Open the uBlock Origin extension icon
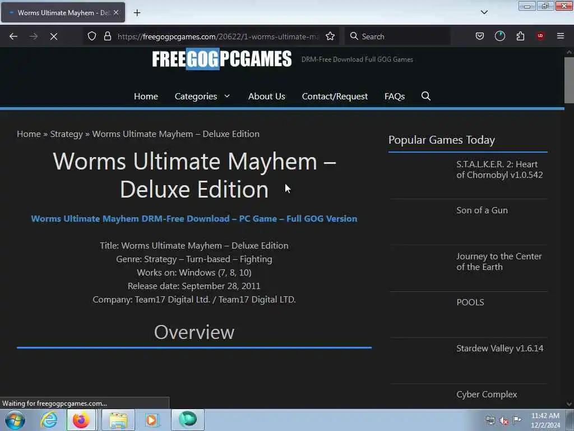 pyautogui.click(x=540, y=36)
